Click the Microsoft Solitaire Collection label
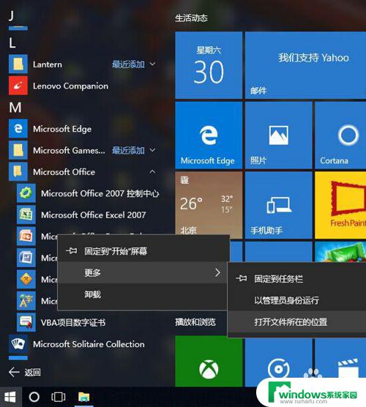 (89, 344)
